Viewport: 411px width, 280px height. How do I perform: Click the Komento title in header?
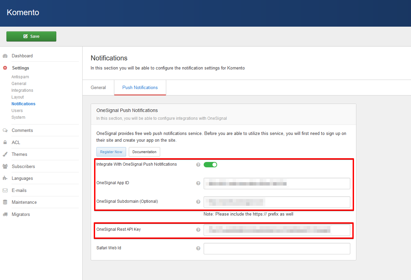[23, 12]
